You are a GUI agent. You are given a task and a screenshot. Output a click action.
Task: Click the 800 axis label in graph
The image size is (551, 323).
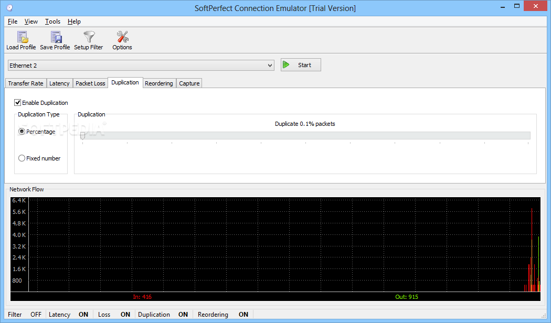click(17, 280)
